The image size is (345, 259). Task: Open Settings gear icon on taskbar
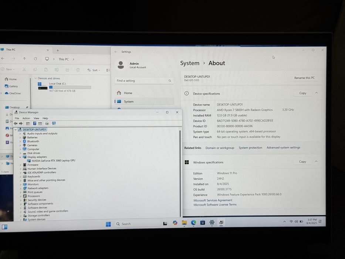click(212, 222)
